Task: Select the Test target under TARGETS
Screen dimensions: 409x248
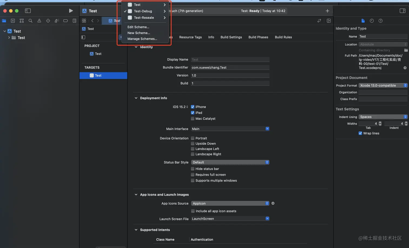Action: click(103, 76)
